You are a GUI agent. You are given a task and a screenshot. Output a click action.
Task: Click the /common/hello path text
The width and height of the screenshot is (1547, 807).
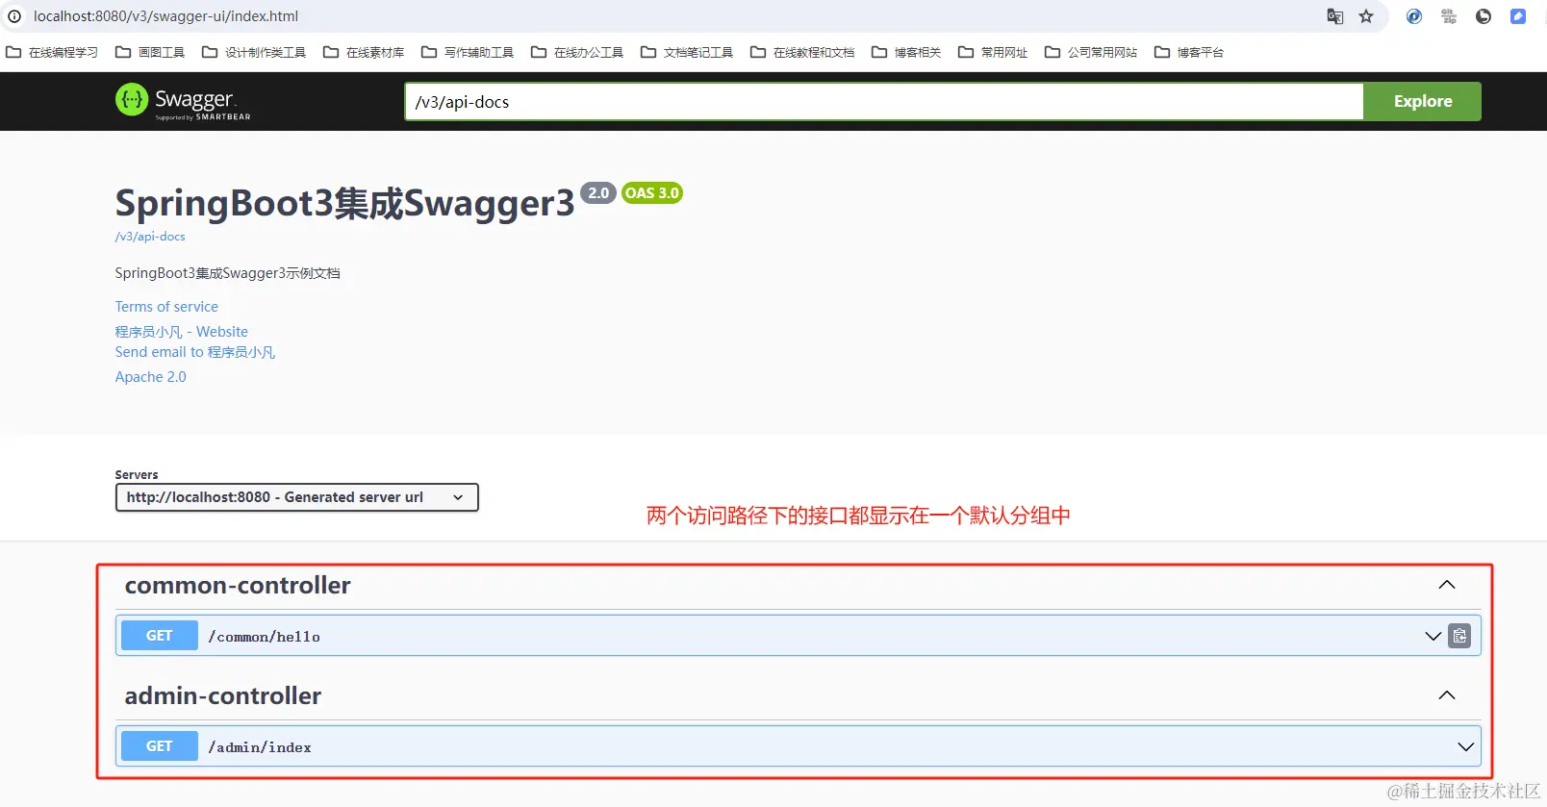pyautogui.click(x=265, y=637)
